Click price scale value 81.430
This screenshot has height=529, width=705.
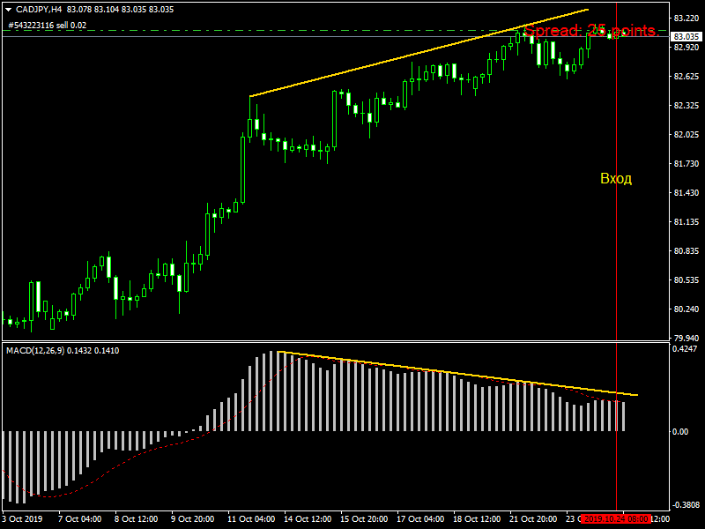click(686, 192)
